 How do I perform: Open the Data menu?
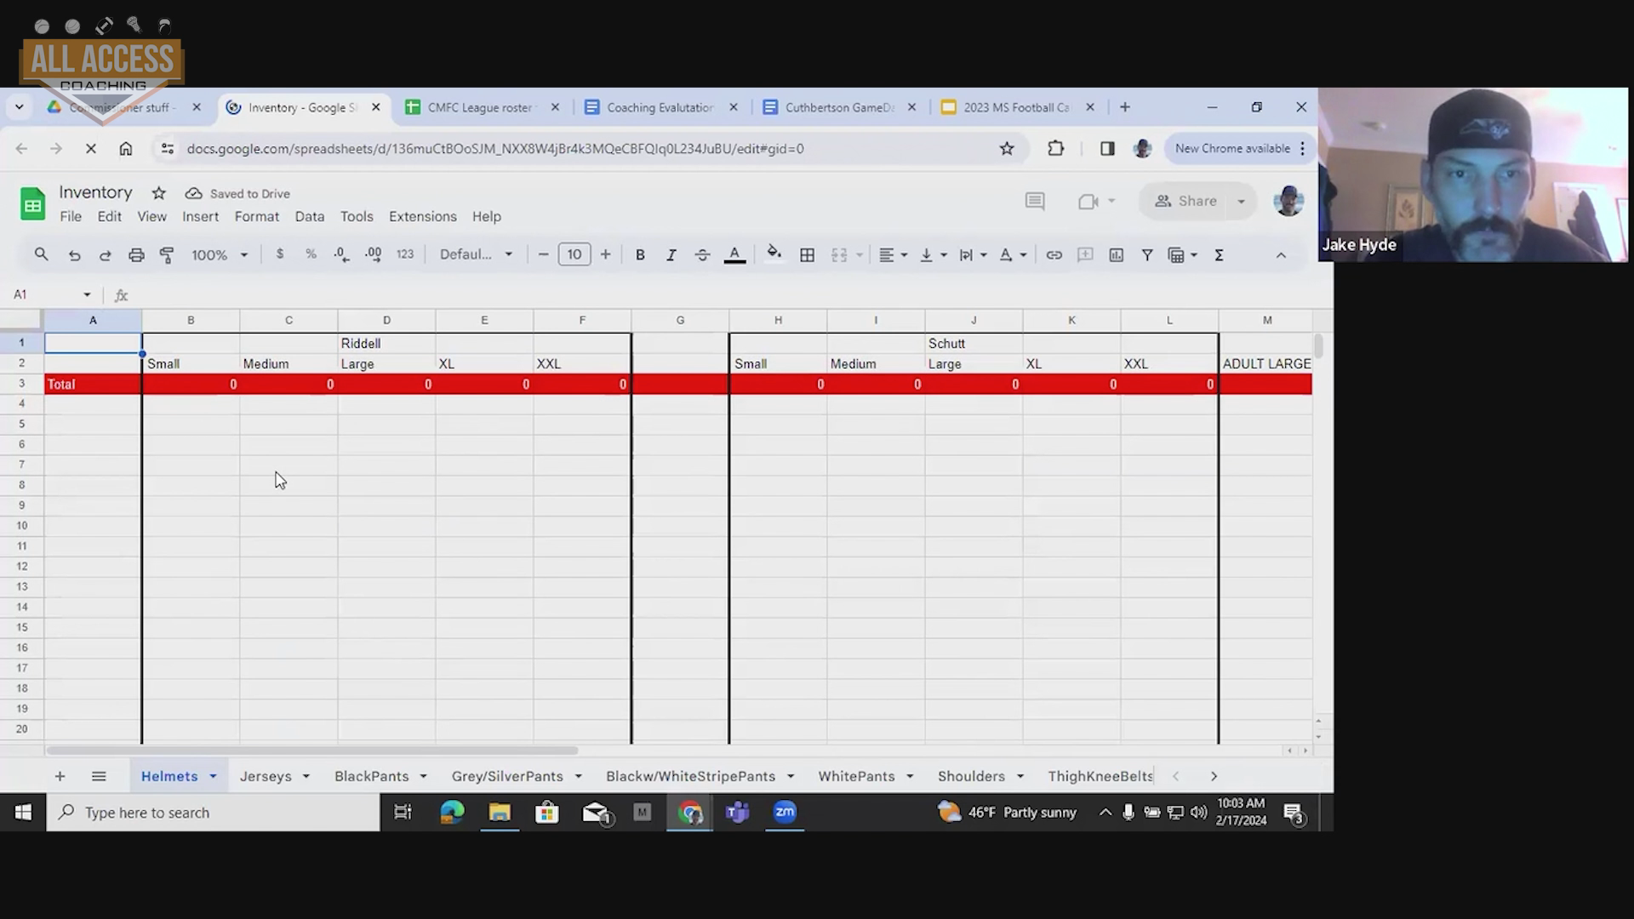click(309, 216)
